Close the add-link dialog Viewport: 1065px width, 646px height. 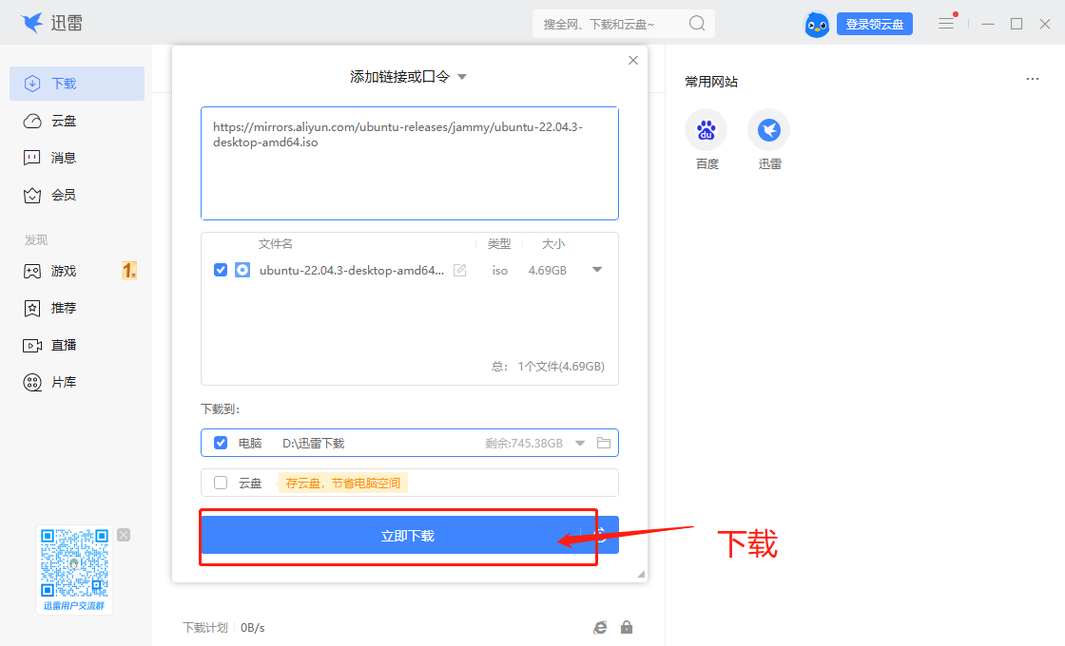pyautogui.click(x=633, y=61)
